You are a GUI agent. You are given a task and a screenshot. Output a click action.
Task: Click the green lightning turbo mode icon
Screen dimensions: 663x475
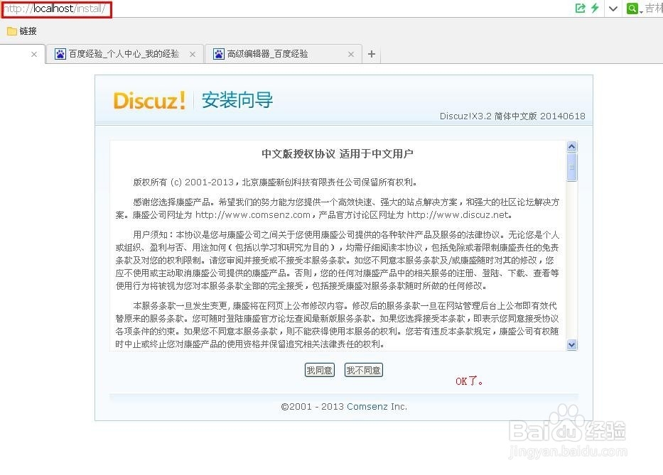coord(595,9)
